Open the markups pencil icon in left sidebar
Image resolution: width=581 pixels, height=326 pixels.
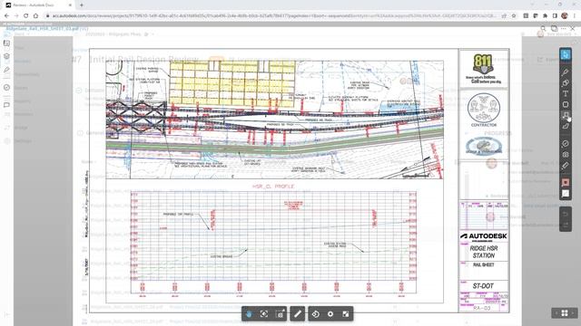[6, 70]
